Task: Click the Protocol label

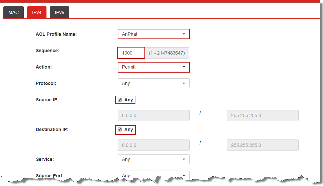Action: [46, 83]
